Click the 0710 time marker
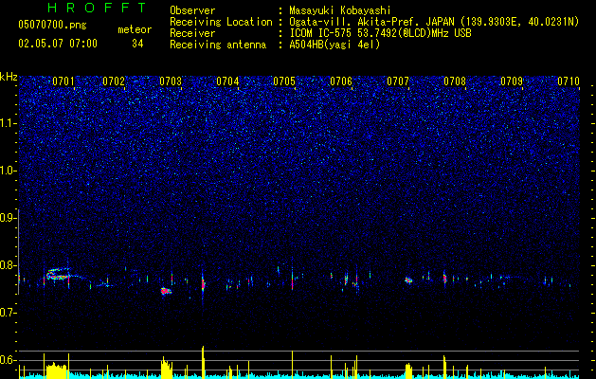Screen dimensions: 596x379 (x=569, y=81)
